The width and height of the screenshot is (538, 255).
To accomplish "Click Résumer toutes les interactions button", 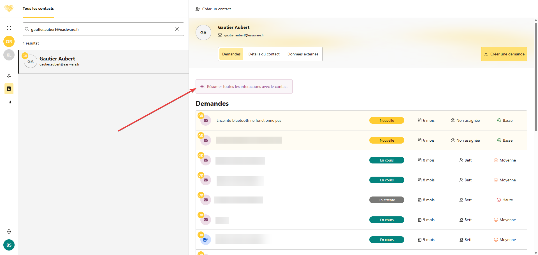I will [244, 86].
